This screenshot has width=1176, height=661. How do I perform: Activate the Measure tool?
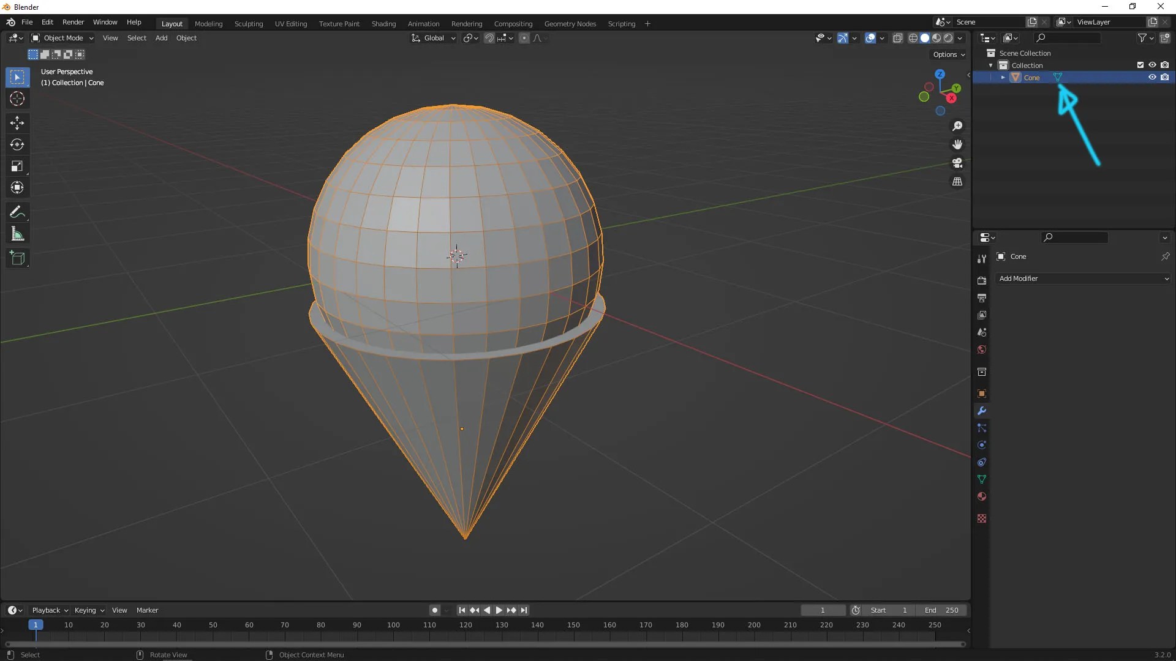[x=17, y=233]
